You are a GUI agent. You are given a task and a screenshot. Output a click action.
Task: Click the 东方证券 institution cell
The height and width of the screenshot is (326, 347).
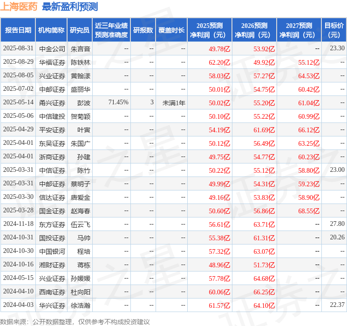pos(52,224)
